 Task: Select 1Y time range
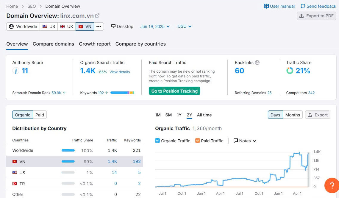[x=179, y=115]
